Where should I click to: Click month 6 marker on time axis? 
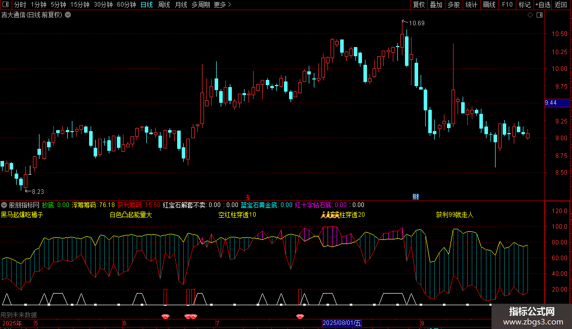point(125,323)
